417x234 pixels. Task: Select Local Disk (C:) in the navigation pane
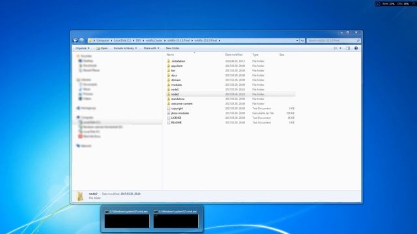pos(91,122)
